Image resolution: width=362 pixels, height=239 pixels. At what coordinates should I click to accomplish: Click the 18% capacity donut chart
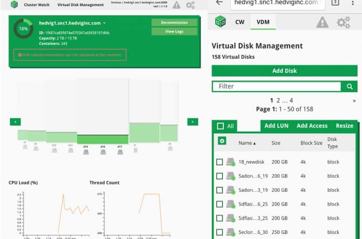pos(23,29)
